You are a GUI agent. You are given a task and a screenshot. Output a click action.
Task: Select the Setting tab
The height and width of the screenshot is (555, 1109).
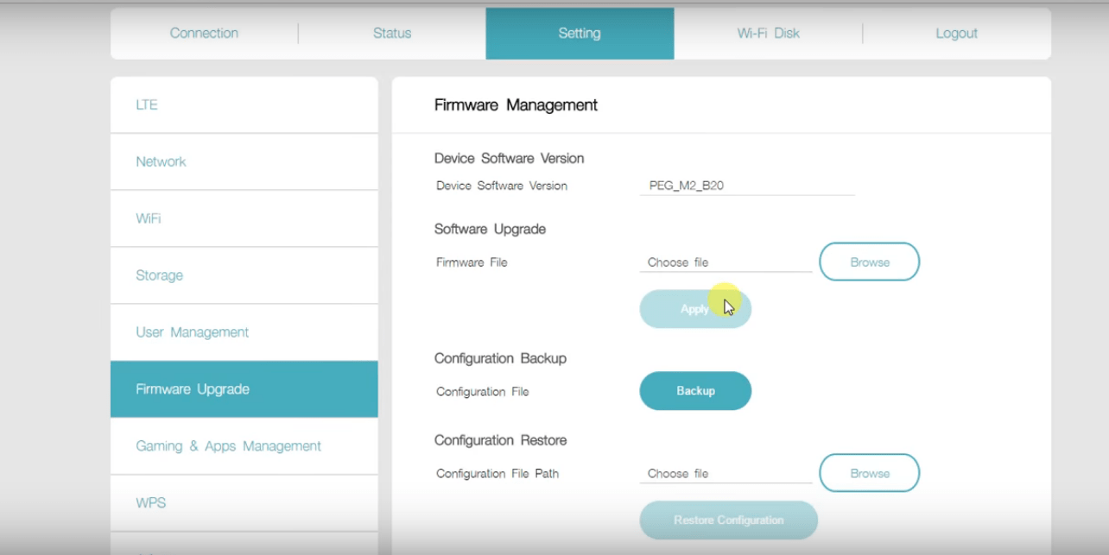click(x=580, y=34)
